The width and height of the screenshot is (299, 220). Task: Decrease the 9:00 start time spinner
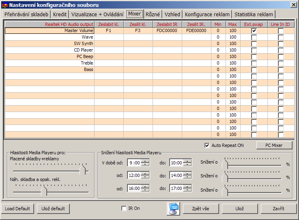point(145,164)
